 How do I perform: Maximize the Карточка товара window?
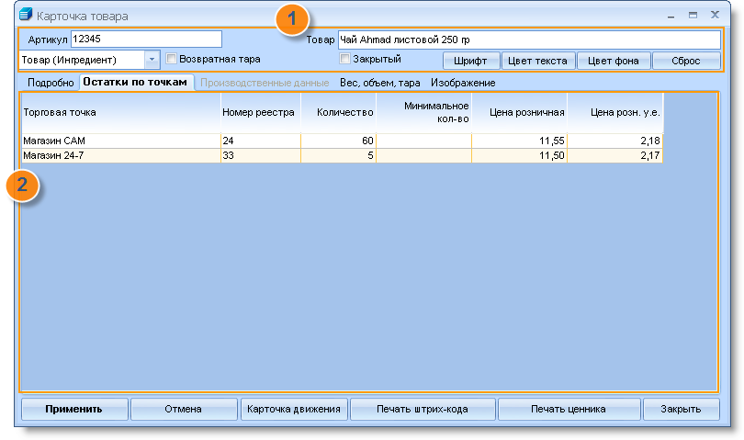pyautogui.click(x=693, y=16)
